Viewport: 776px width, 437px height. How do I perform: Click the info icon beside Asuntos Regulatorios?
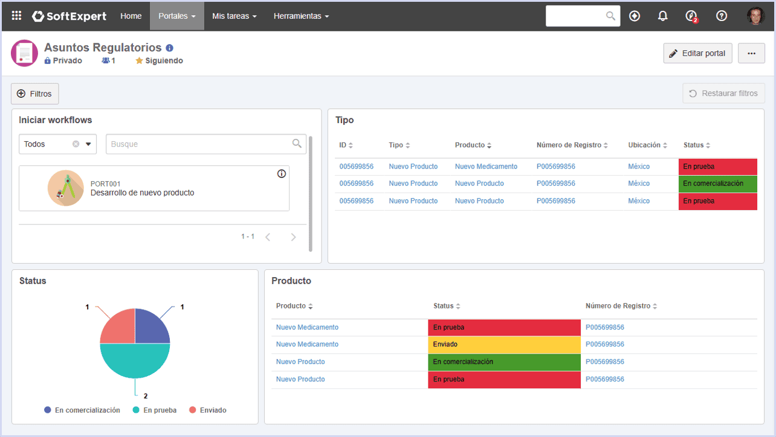tap(170, 48)
